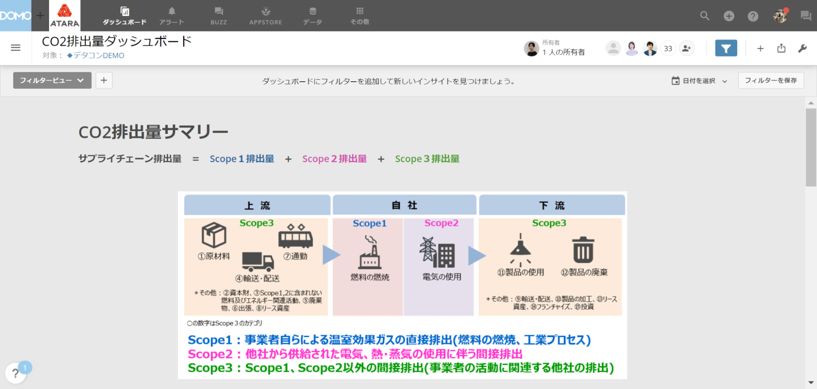Click the add circle plus icon in header

pyautogui.click(x=729, y=16)
